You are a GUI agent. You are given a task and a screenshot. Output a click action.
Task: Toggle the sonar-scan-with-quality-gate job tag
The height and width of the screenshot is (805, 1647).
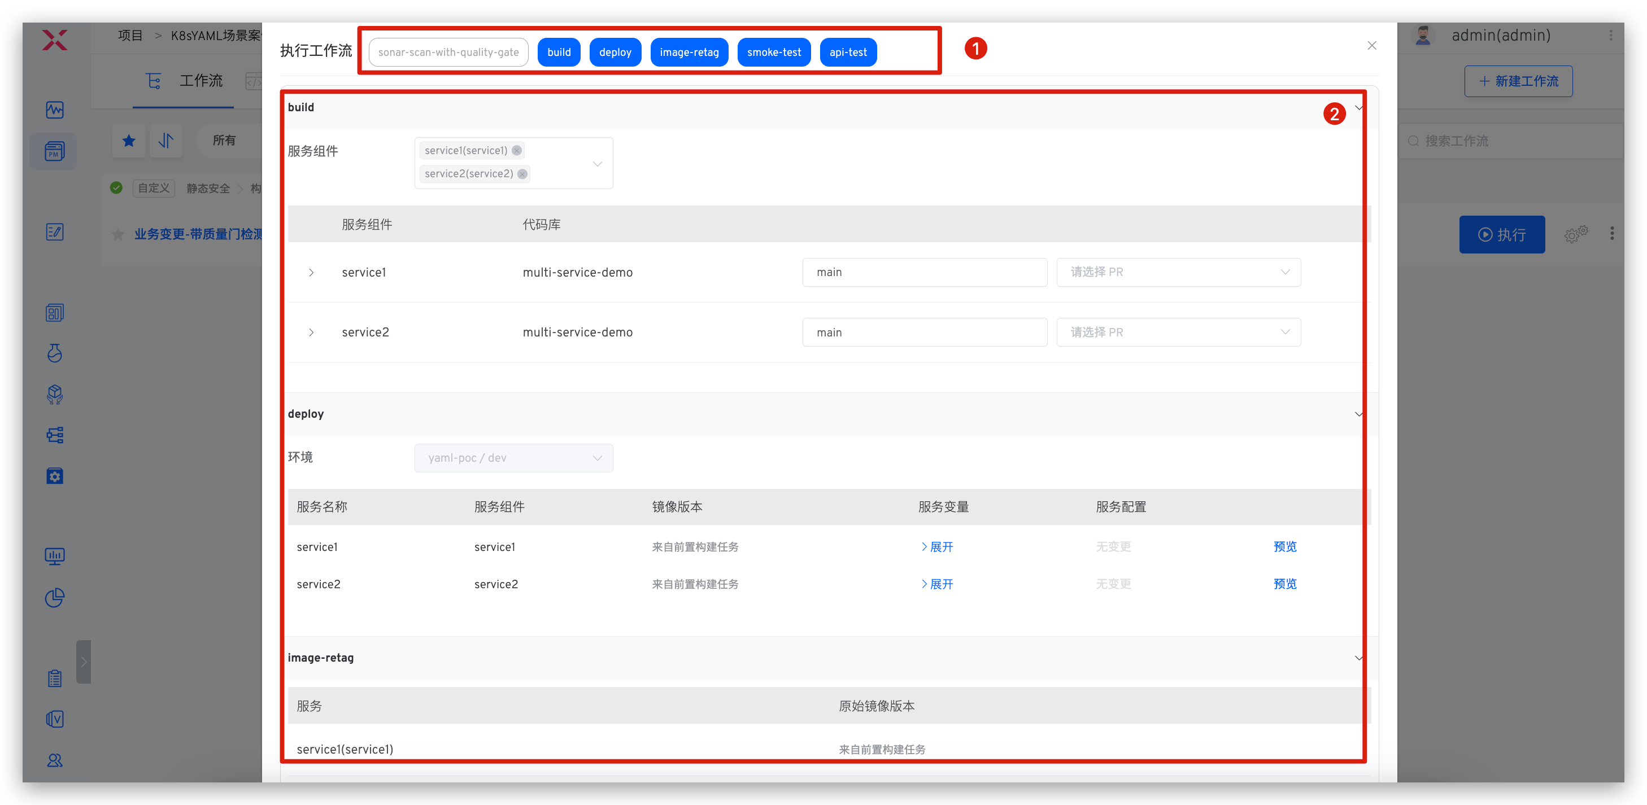[448, 53]
